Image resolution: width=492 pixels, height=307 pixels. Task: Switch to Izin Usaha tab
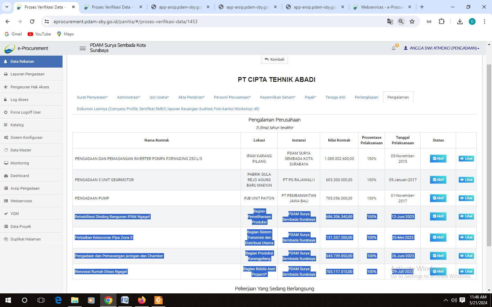(159, 97)
